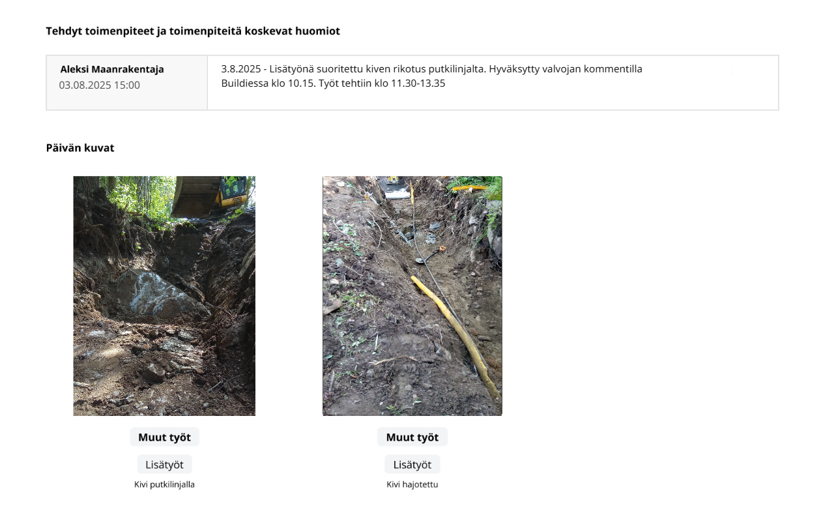The height and width of the screenshot is (517, 821).
Task: Select 'Lisätyöt' tag under left photo
Action: [164, 465]
